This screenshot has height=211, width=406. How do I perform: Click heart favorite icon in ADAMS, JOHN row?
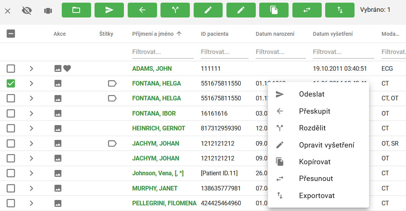(x=67, y=68)
